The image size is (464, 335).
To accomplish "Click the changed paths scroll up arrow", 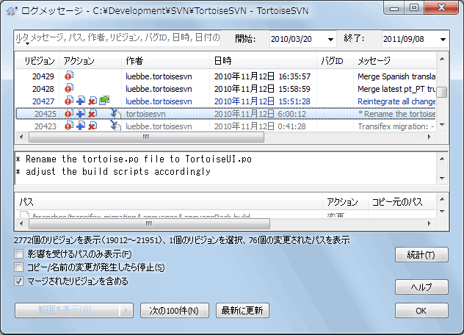I will tap(442, 199).
